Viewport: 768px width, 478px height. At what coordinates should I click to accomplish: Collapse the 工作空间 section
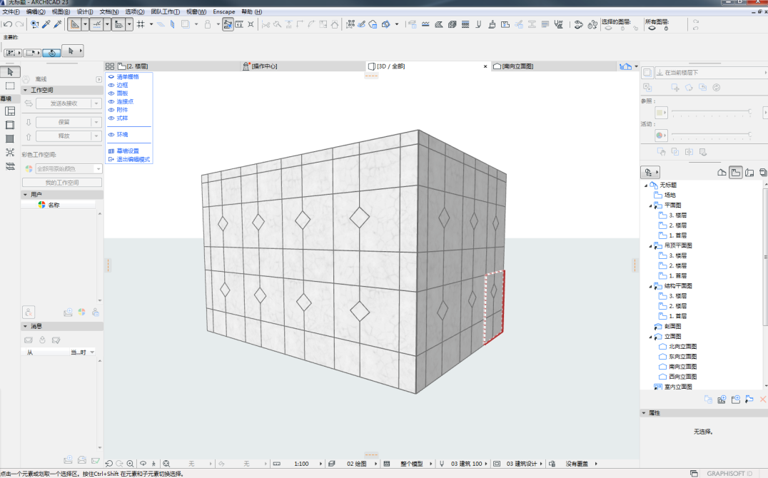tap(26, 90)
